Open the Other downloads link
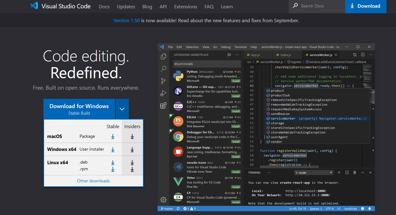The image size is (396, 215). (x=93, y=181)
